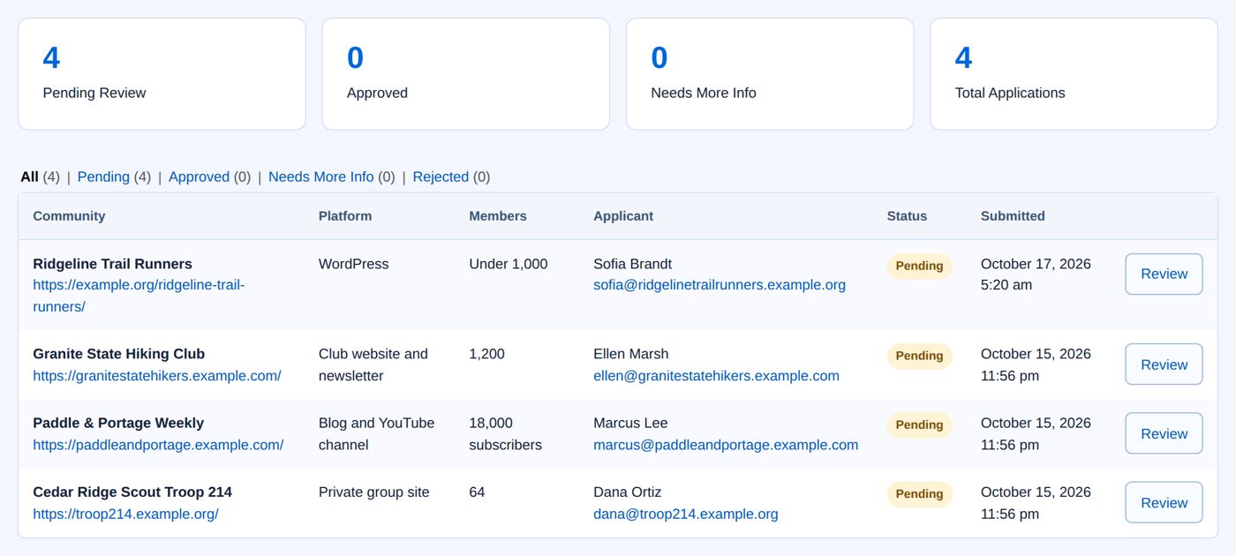Email dana@troop214.example.org
This screenshot has height=556, width=1236.
[x=686, y=514]
